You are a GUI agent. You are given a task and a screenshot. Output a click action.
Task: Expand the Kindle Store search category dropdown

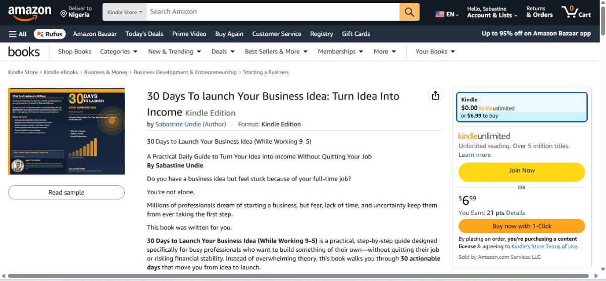point(124,12)
